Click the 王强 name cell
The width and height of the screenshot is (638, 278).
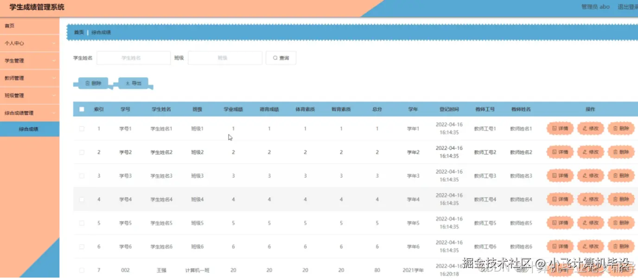[x=161, y=270]
